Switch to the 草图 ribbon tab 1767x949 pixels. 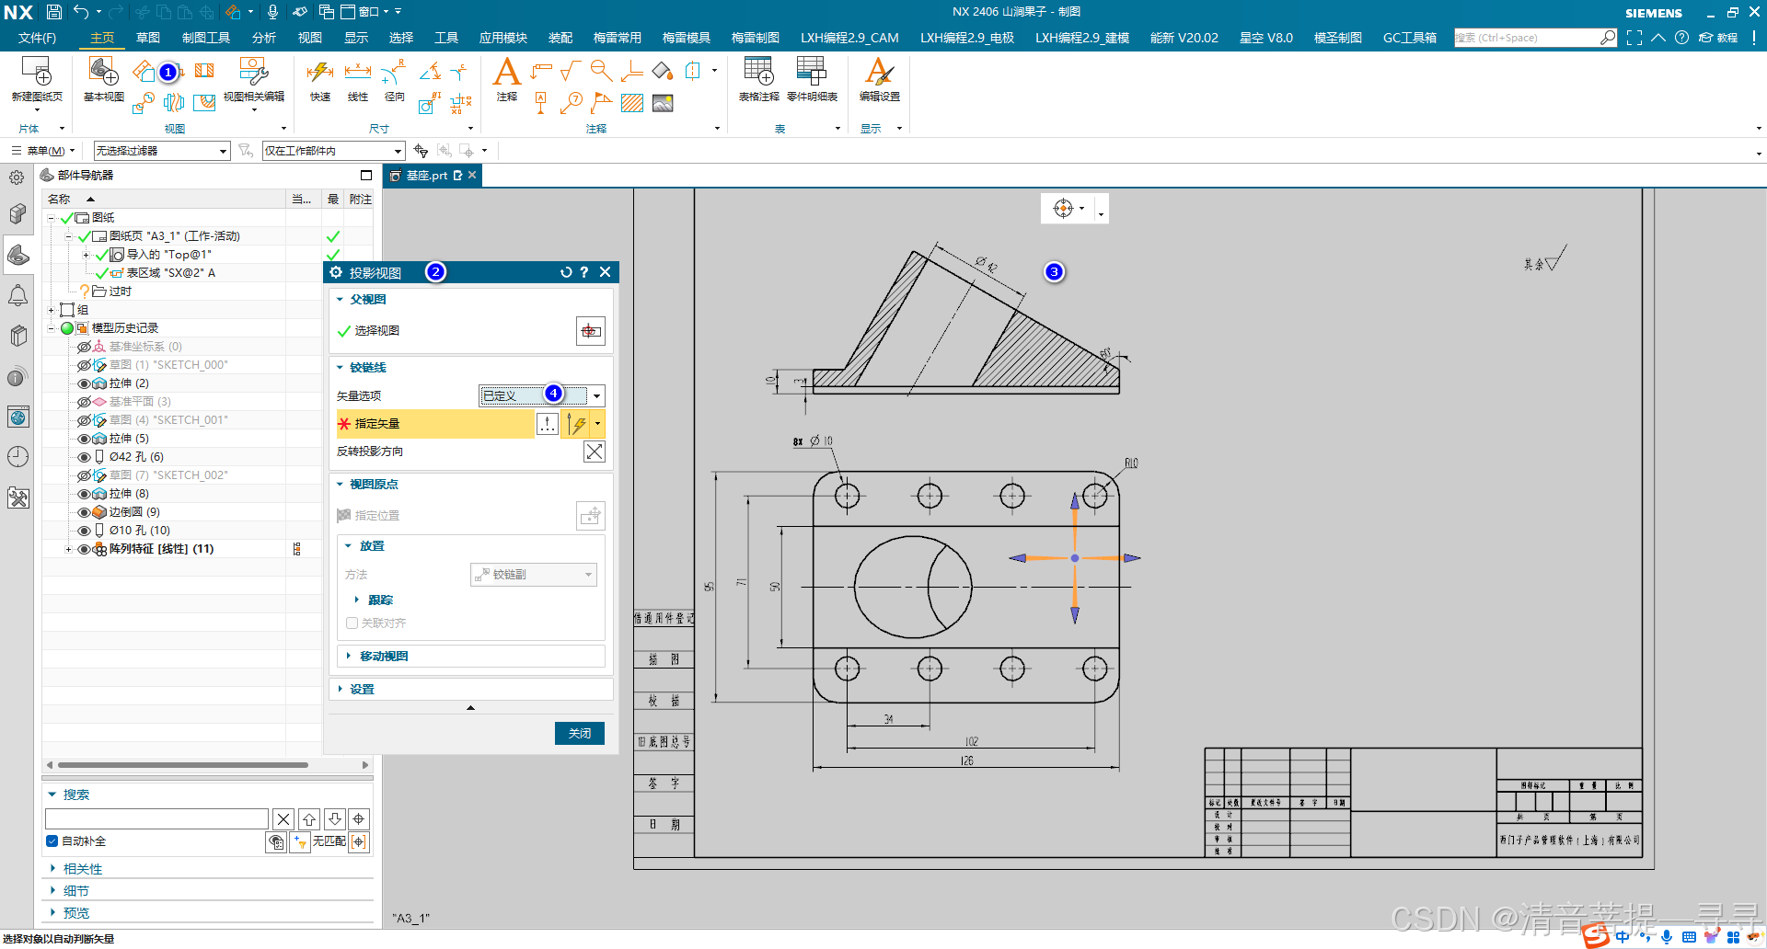click(x=148, y=38)
